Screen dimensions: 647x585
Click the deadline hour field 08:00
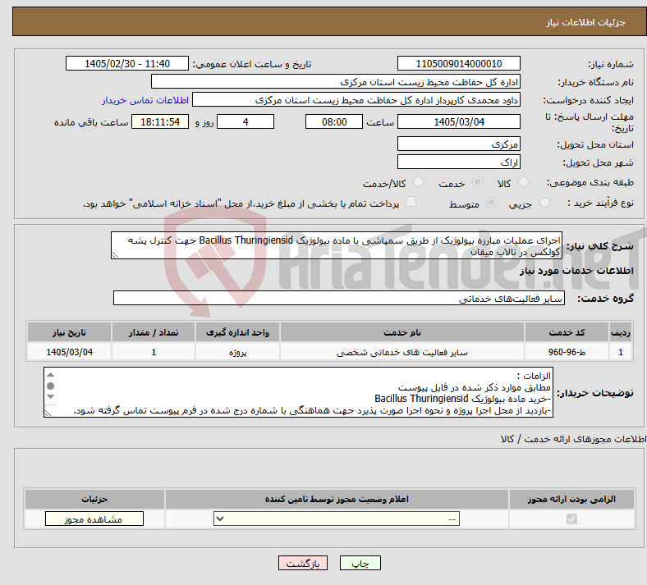[x=334, y=121]
